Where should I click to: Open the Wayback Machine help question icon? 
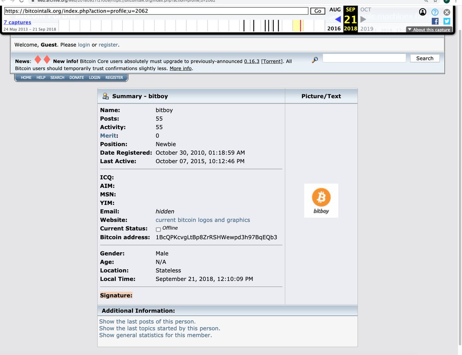pyautogui.click(x=435, y=12)
